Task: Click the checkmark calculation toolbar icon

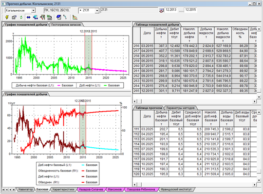Action: [x=42, y=17]
